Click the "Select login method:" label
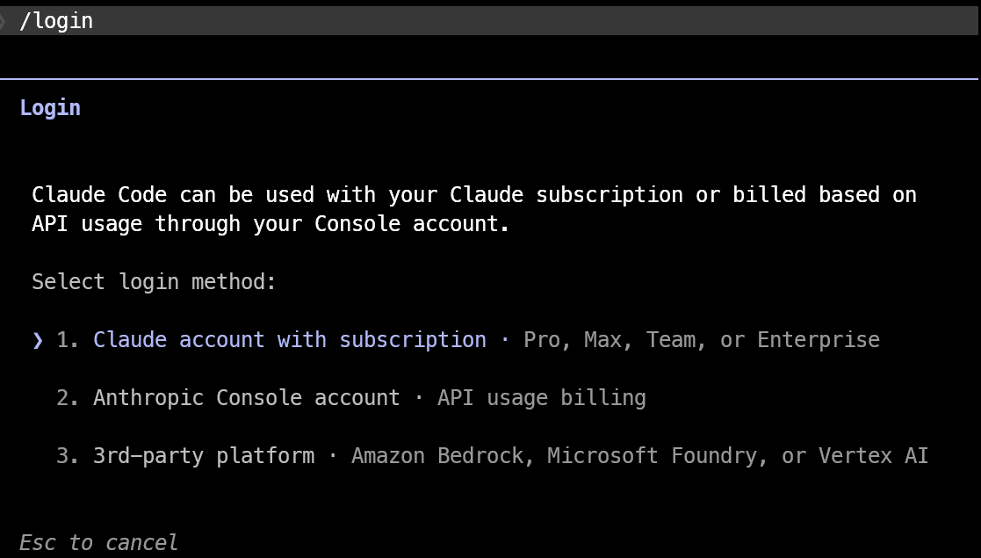The height and width of the screenshot is (558, 981). pos(154,281)
